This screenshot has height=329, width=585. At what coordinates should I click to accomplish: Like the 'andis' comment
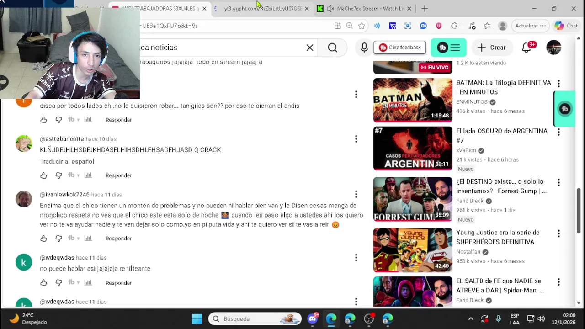43,120
